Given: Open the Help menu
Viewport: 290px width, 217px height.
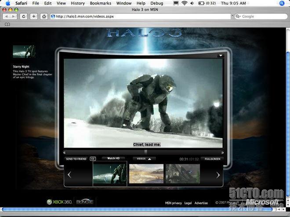Looking at the screenshot, I should pos(141,3).
